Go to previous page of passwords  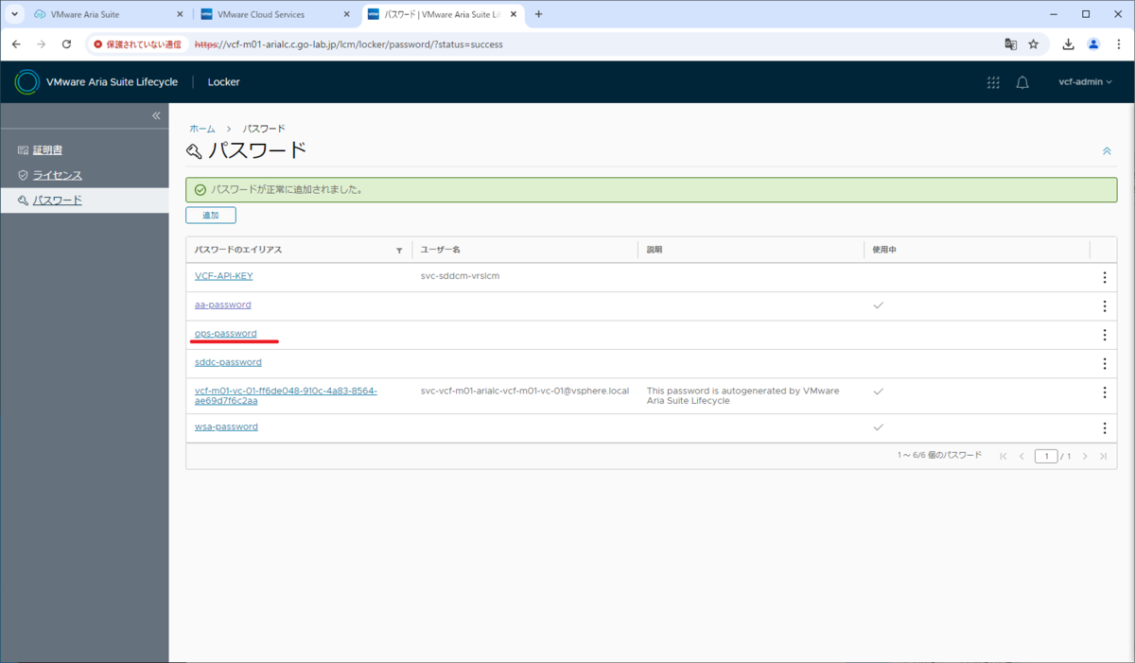pos(1021,456)
